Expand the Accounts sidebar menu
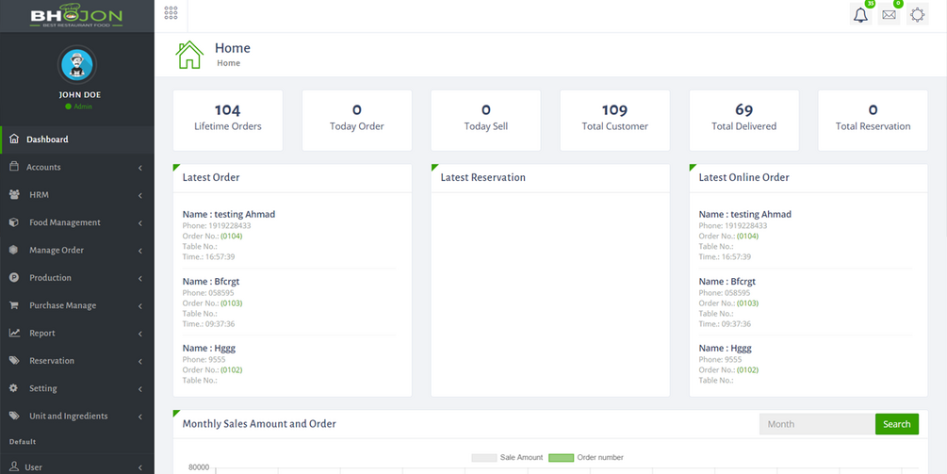This screenshot has width=947, height=474. tap(77, 167)
